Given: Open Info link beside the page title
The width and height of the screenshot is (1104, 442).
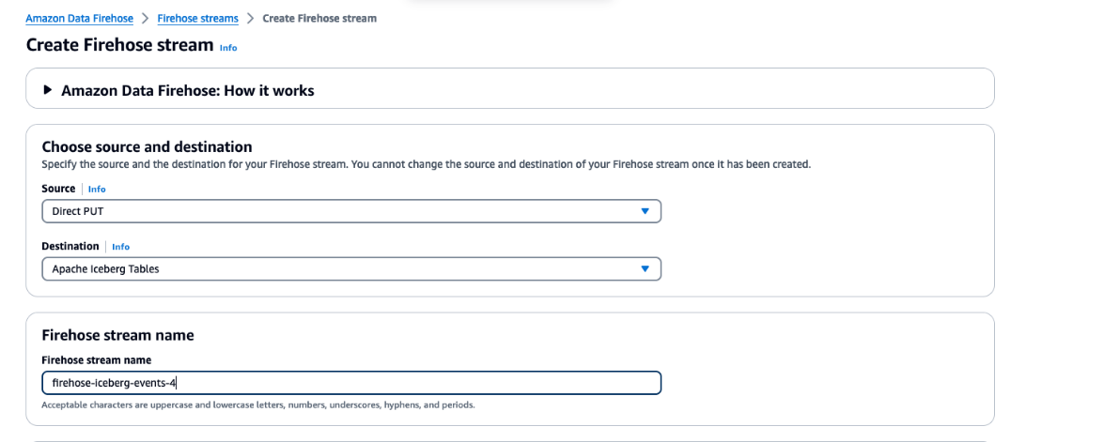Looking at the screenshot, I should 228,47.
